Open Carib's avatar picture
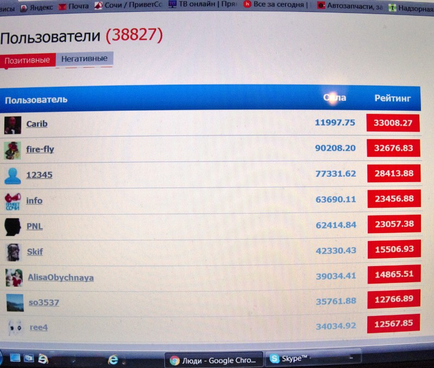The height and width of the screenshot is (368, 434). (12, 124)
